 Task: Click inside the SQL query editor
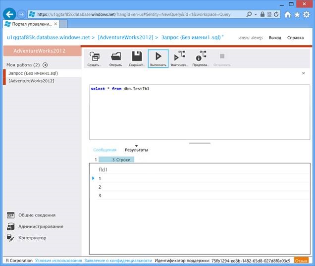[x=200, y=112]
